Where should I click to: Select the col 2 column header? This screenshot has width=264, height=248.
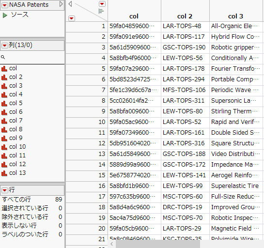click(185, 11)
